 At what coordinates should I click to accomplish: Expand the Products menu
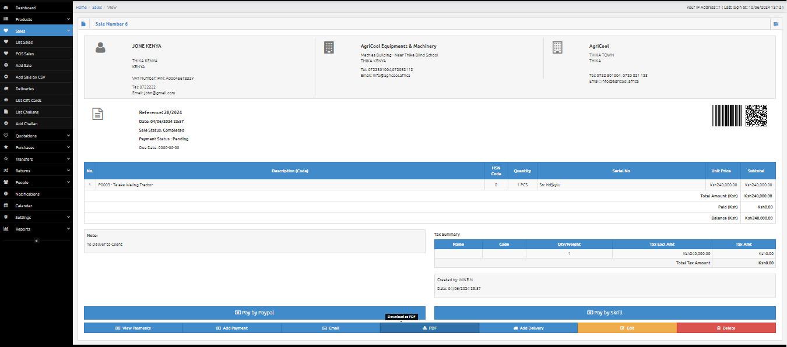click(68, 19)
